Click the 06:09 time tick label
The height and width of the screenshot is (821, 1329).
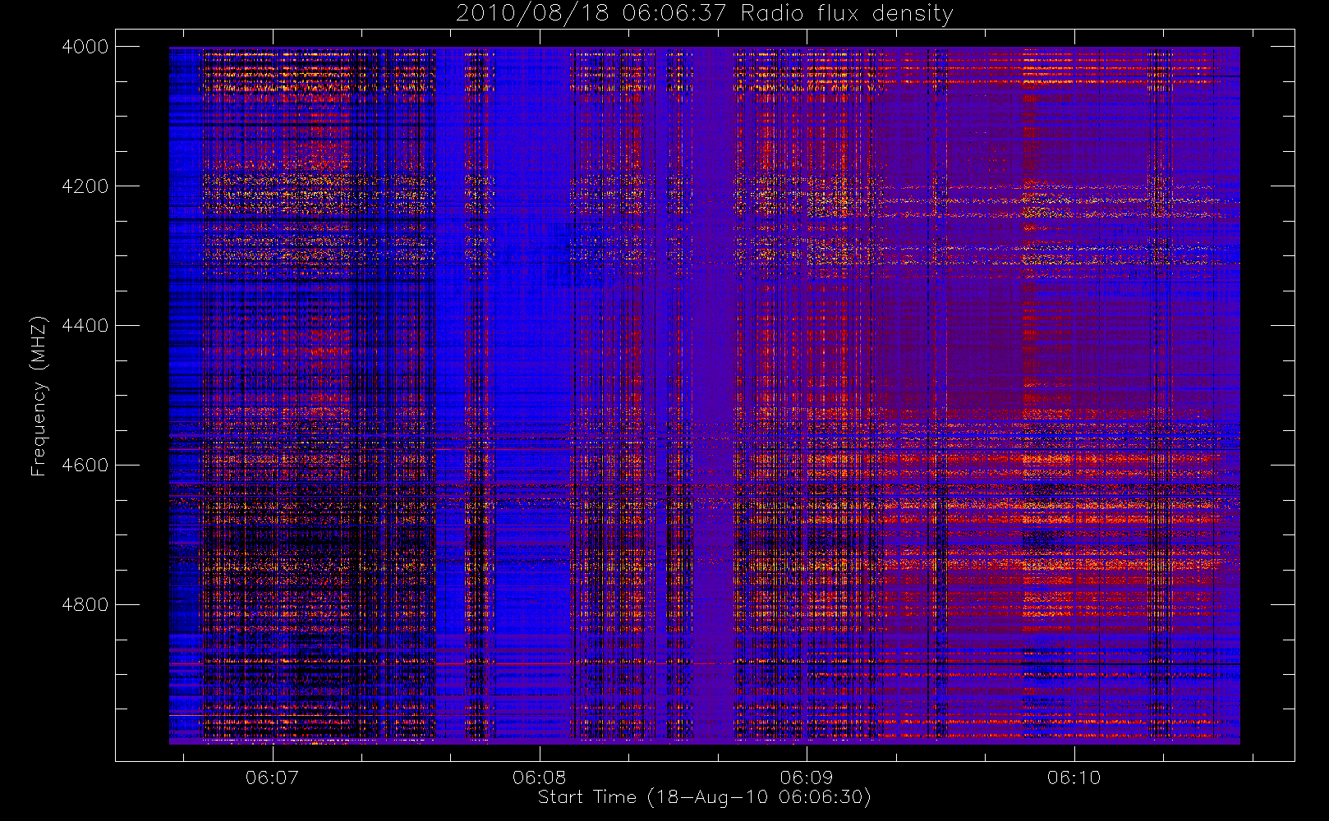(x=807, y=777)
